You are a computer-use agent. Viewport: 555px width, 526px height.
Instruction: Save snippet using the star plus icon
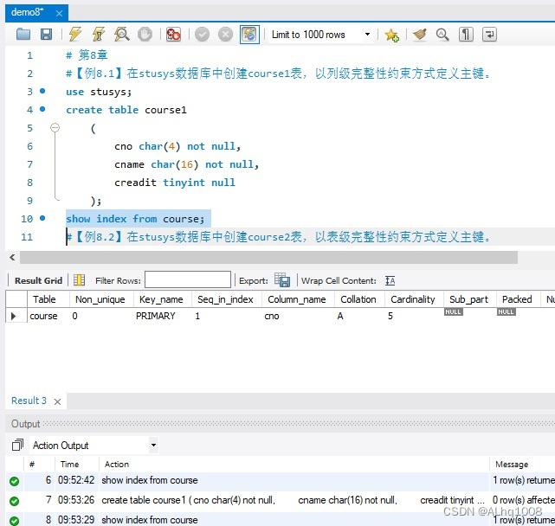392,35
